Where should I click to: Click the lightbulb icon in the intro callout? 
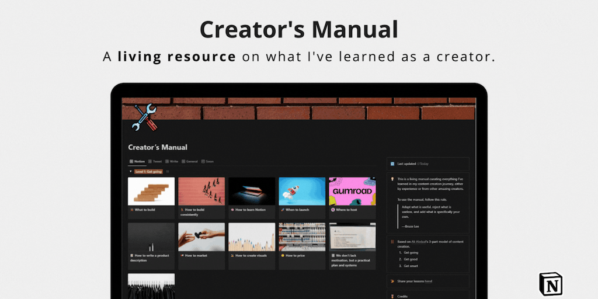pos(392,179)
